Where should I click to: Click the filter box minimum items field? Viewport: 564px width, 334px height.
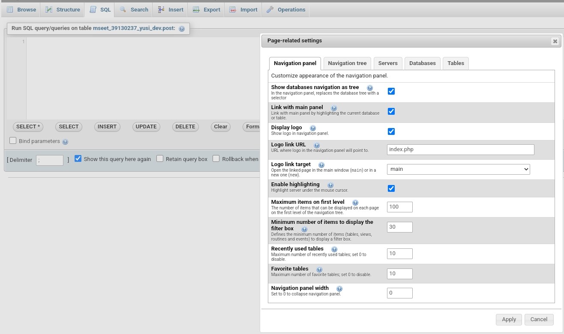[400, 227]
